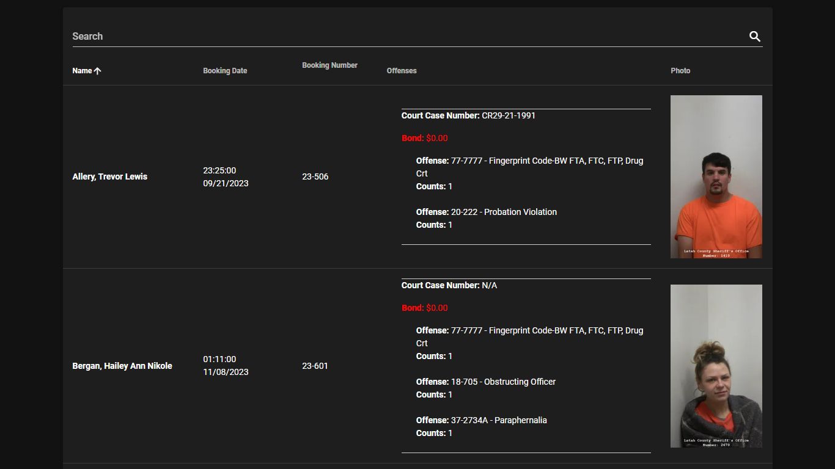This screenshot has height=469, width=835.
Task: Click court case number CR29-21-1991
Action: coord(508,115)
